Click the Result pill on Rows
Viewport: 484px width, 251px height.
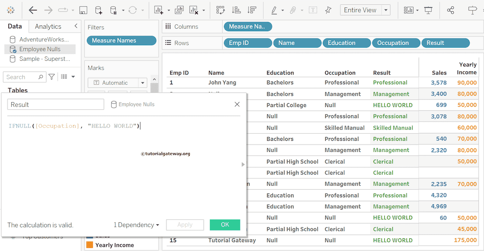click(445, 43)
